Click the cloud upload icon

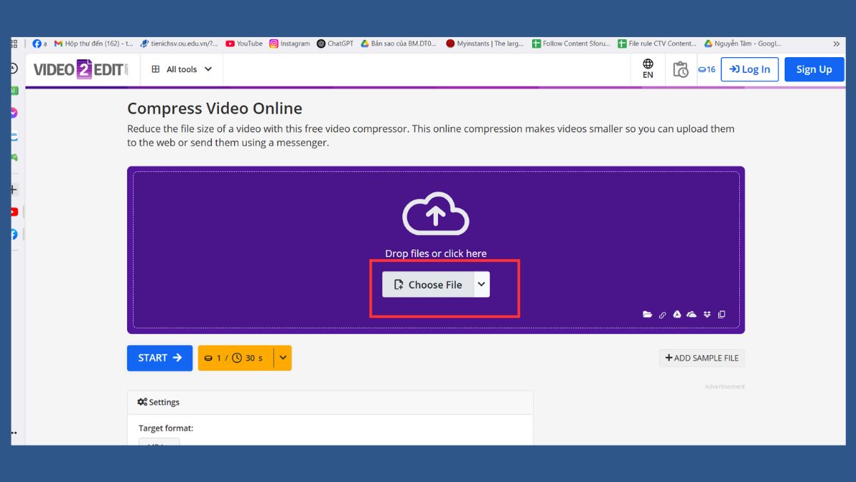pyautogui.click(x=436, y=214)
